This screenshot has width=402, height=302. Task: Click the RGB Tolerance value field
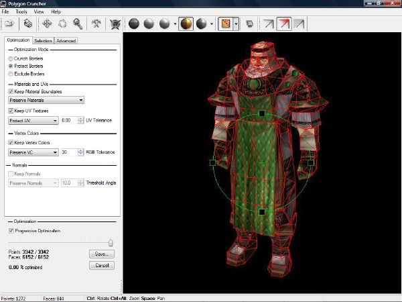coord(69,152)
